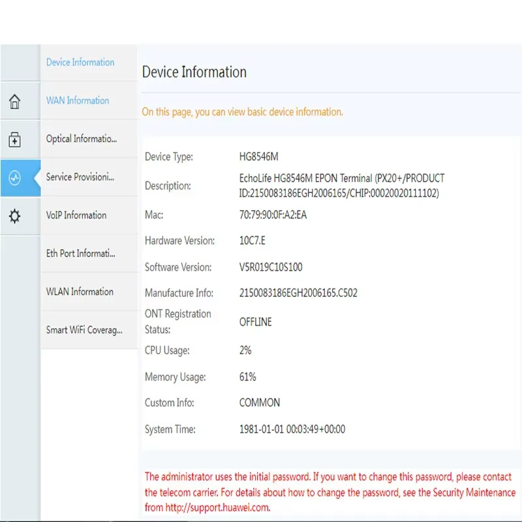Click the Manufacture Info serial value
This screenshot has height=522, width=522.
(298, 293)
